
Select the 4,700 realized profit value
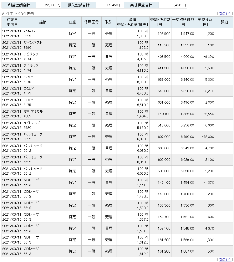coord(210,148)
